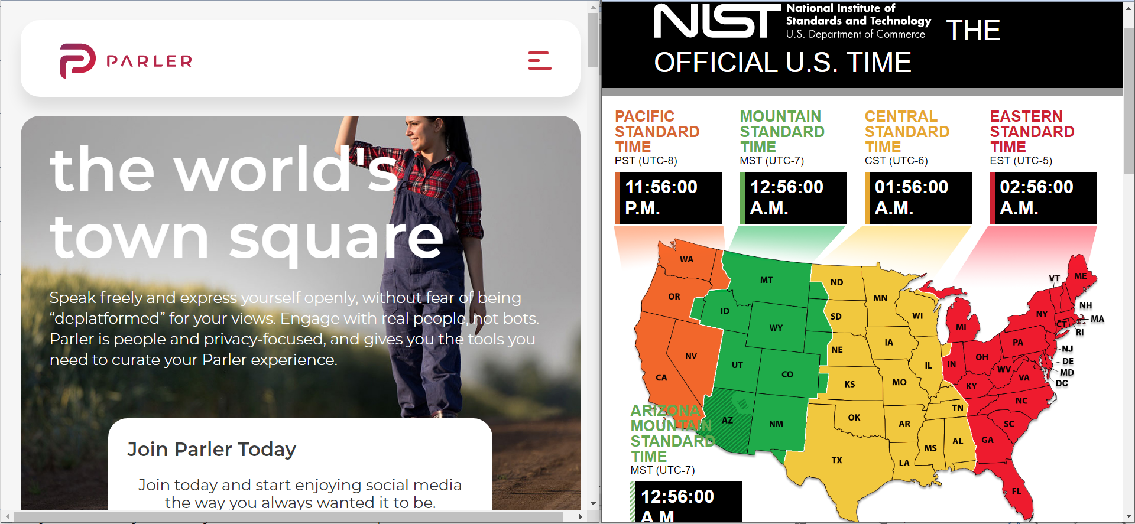Select Oklahoma (OK) on the map
Viewport: 1135px width, 524px height.
click(854, 418)
